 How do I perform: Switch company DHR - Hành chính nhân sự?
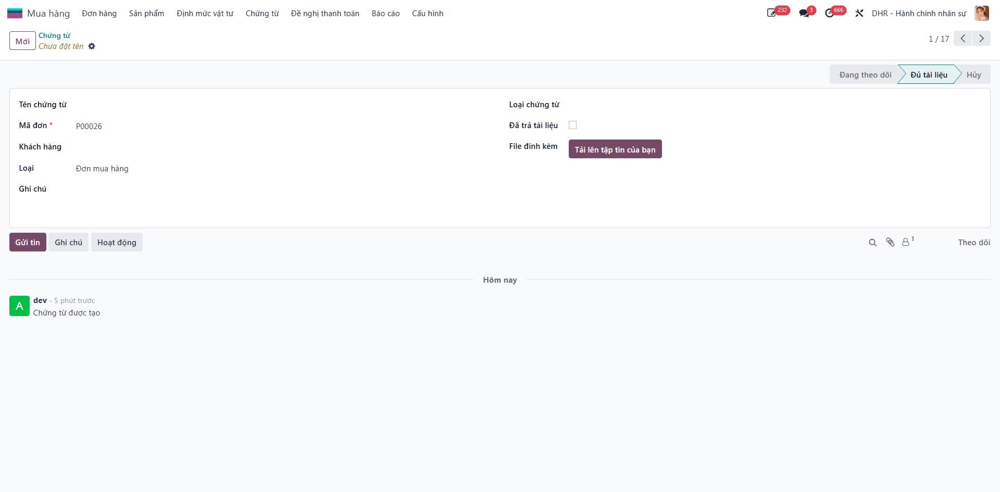click(919, 14)
